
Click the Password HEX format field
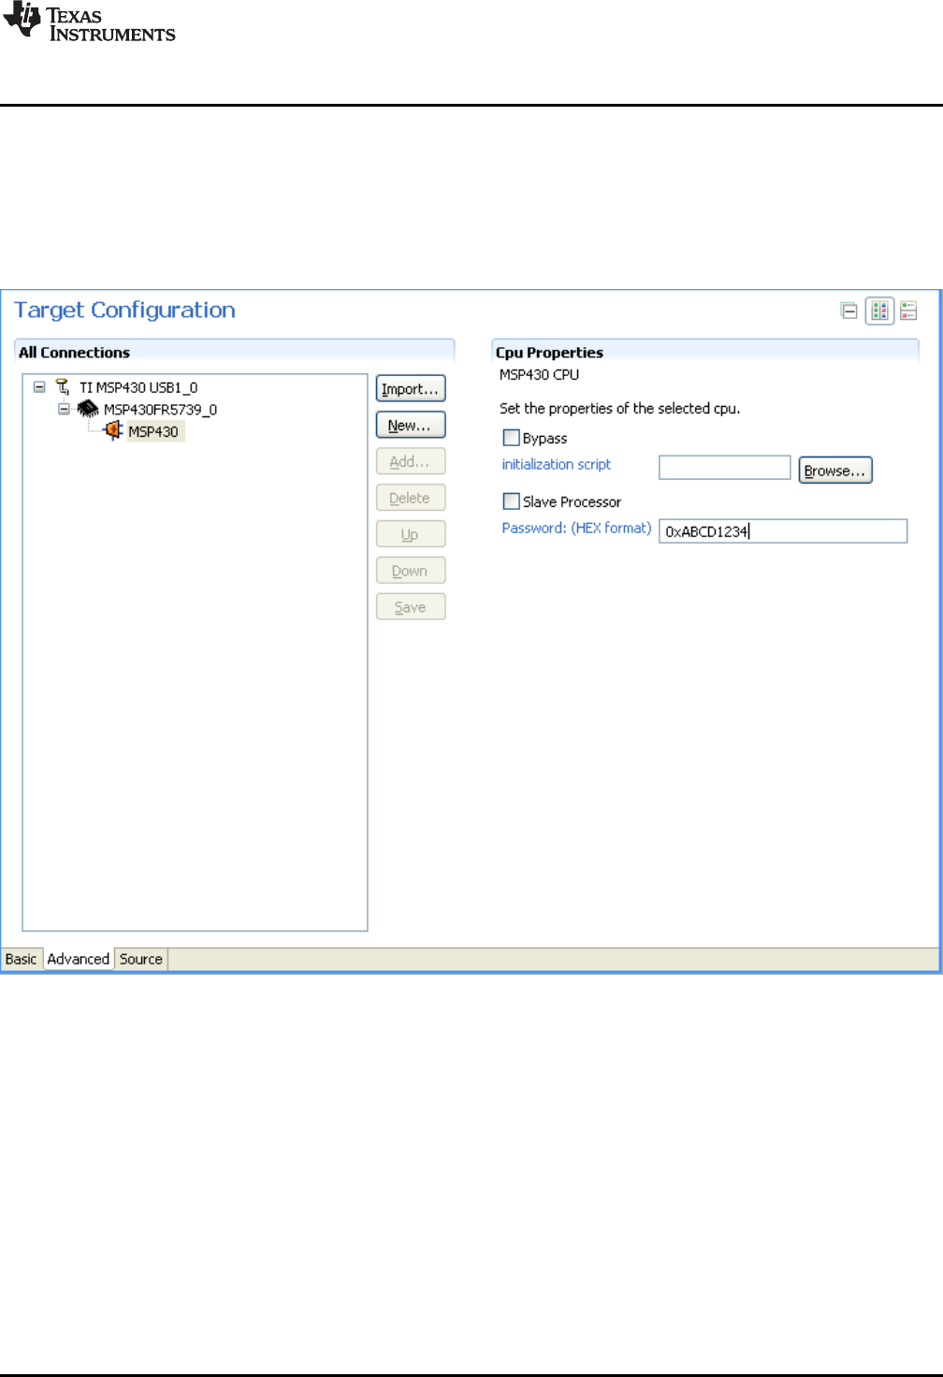[x=783, y=531]
